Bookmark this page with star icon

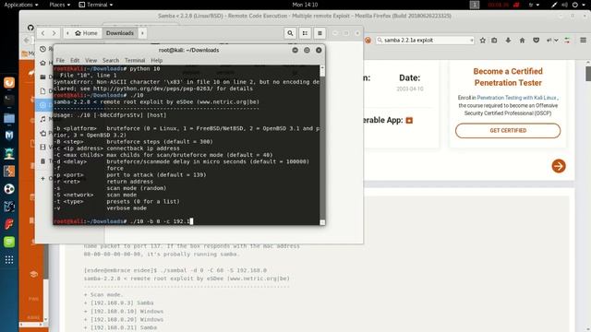point(482,41)
